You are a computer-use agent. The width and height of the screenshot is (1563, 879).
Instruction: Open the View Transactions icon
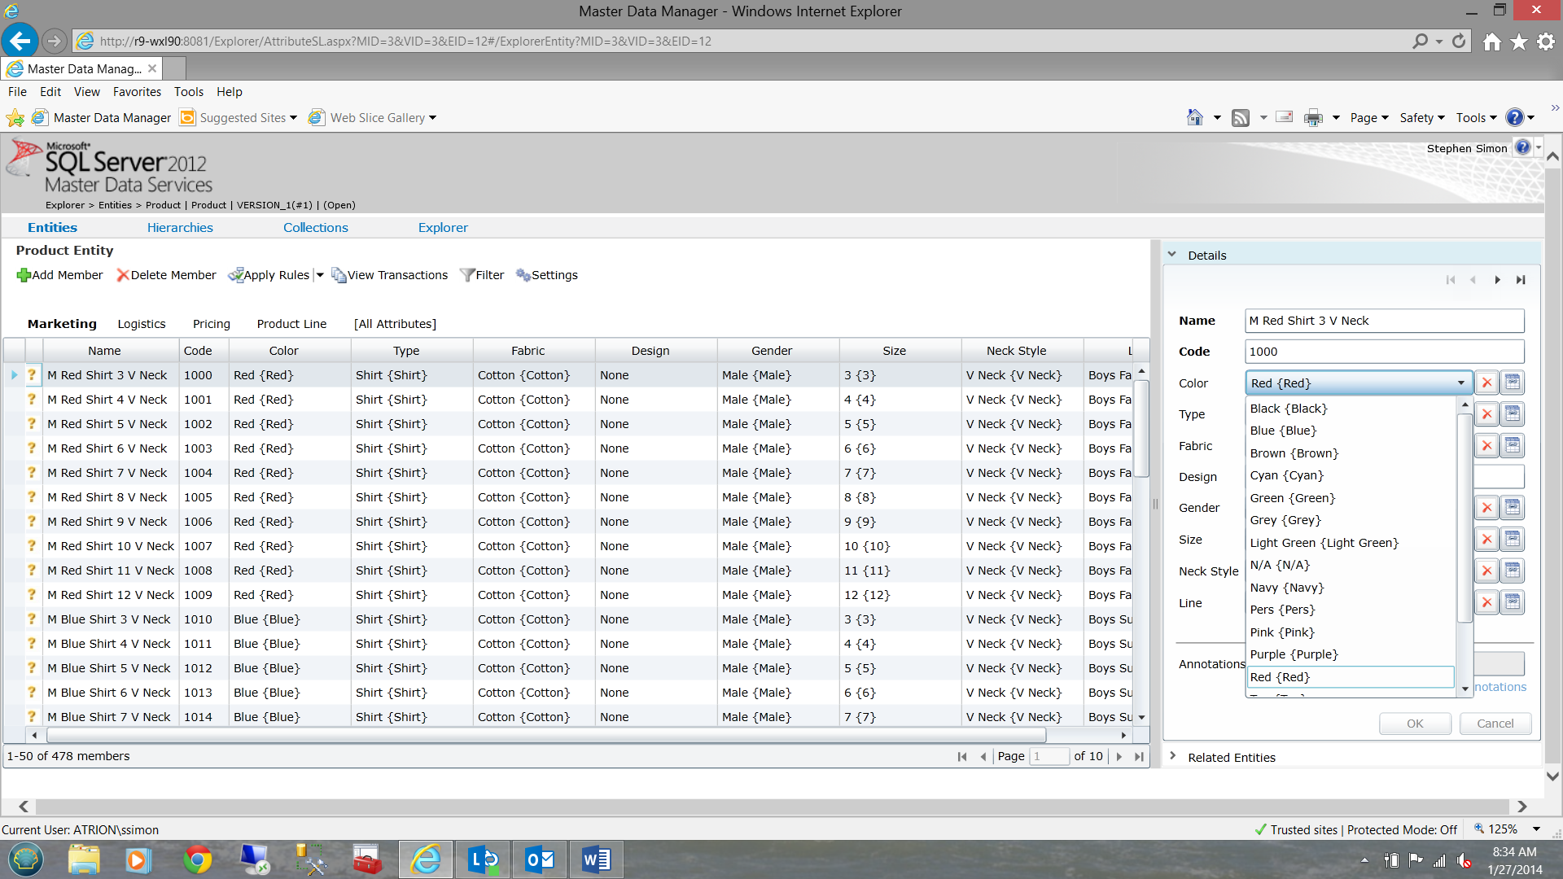[x=339, y=275]
